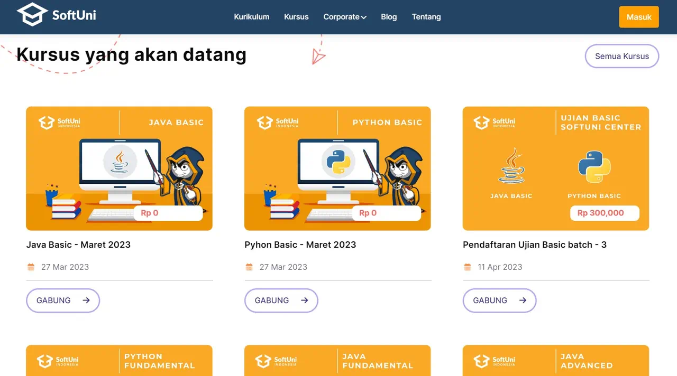Image resolution: width=677 pixels, height=376 pixels.
Task: Click arrow icon in Ujian Basic's GABUNG button
Action: pyautogui.click(x=523, y=300)
